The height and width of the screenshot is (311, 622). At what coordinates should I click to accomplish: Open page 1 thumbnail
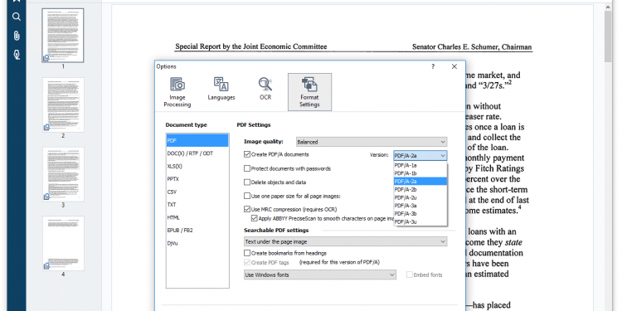pyautogui.click(x=63, y=36)
